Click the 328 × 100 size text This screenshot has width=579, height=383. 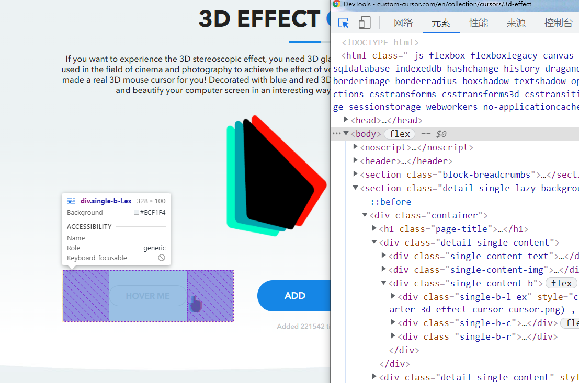[x=151, y=201]
